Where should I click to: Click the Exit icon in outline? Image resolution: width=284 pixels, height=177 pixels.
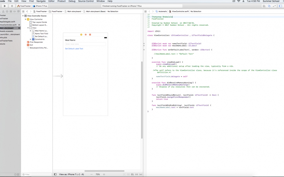pyautogui.click(x=28, y=45)
